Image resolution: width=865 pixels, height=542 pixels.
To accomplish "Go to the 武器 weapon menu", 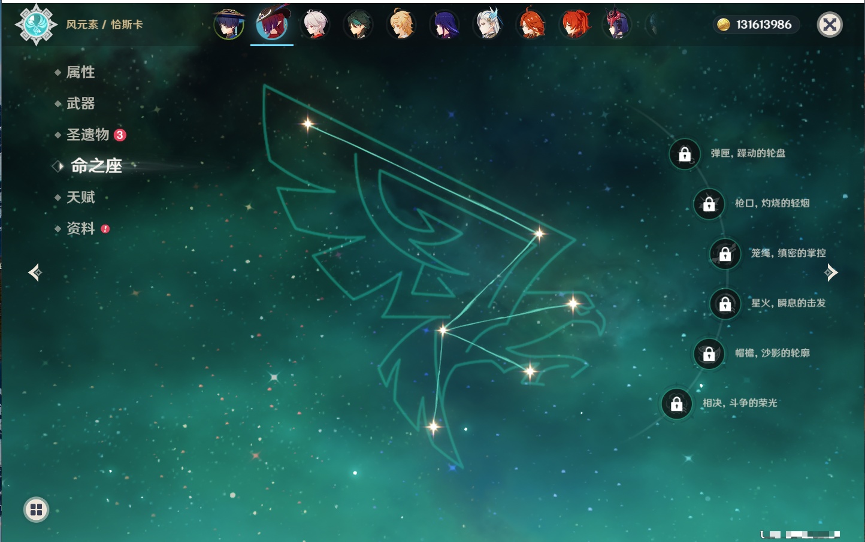I will click(81, 104).
